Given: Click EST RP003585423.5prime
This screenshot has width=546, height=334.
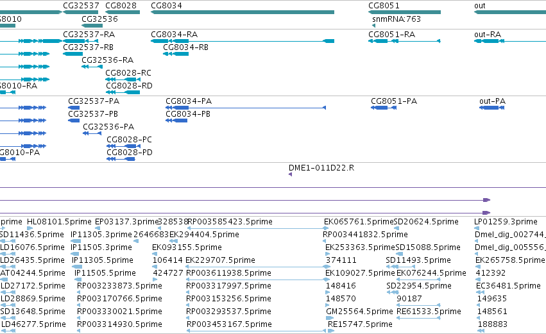Looking at the screenshot, I should click(x=230, y=222).
